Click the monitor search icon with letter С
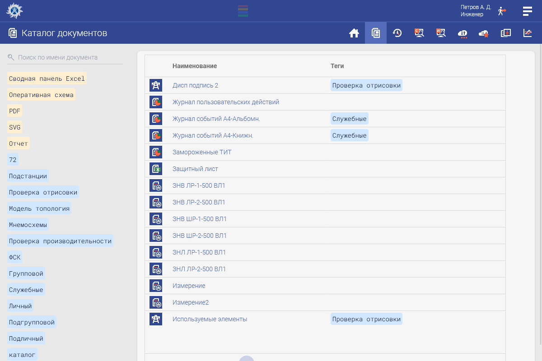This screenshot has height=361, width=542. [x=419, y=33]
